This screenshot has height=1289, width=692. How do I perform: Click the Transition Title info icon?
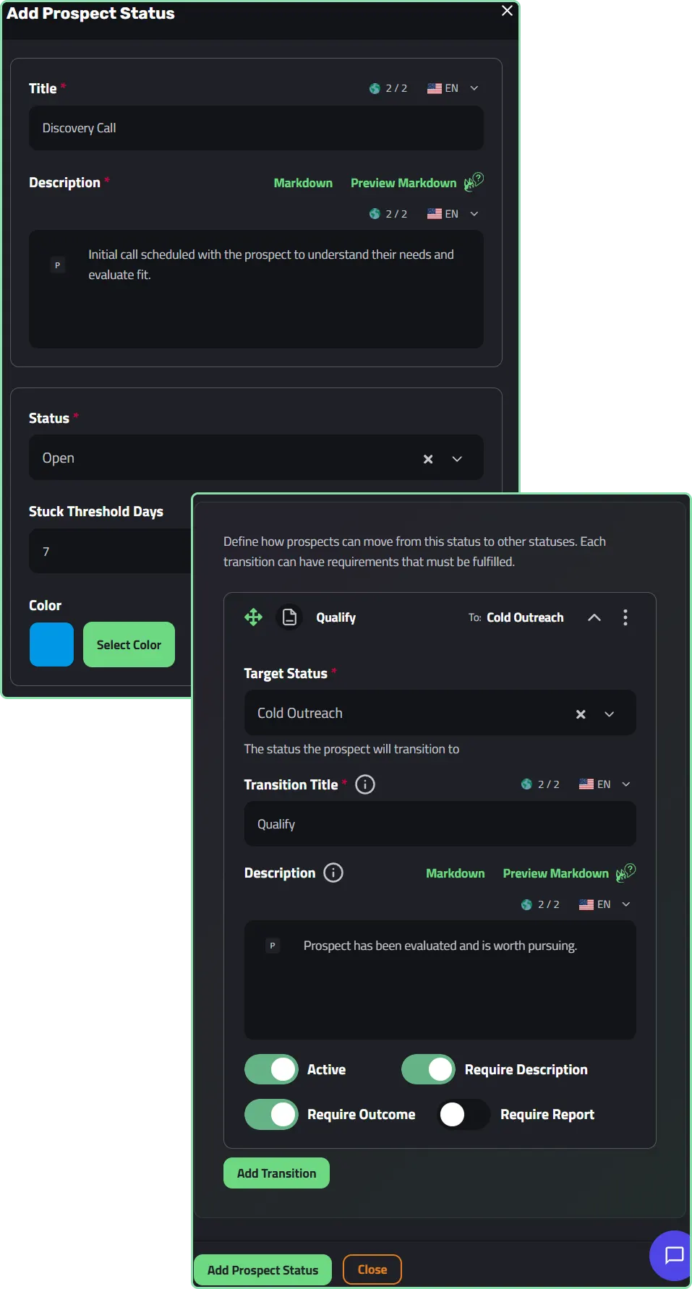tap(365, 784)
